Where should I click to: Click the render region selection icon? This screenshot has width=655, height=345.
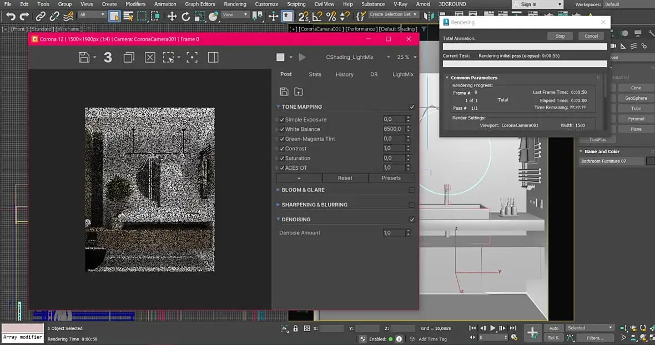(x=169, y=57)
